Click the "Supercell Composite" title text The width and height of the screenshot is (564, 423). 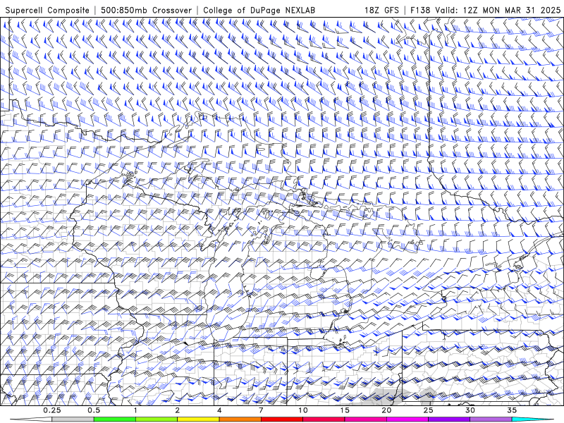47,11
